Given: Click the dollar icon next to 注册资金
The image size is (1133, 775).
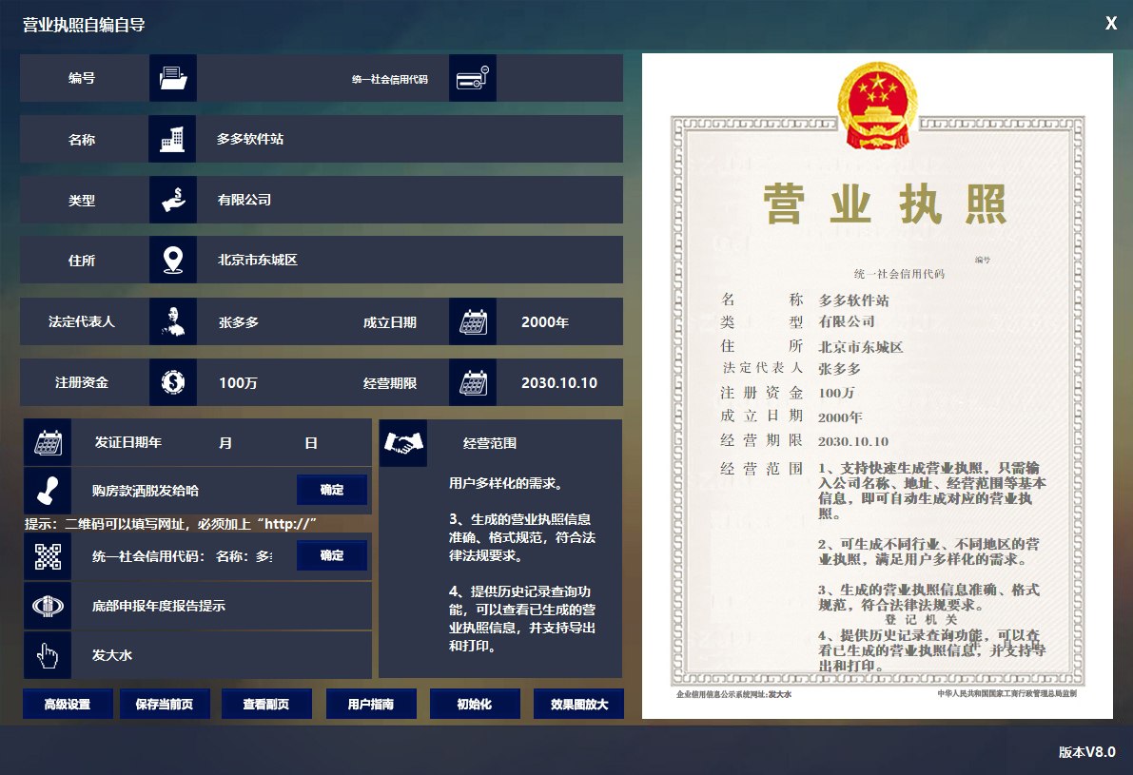Looking at the screenshot, I should (x=172, y=382).
